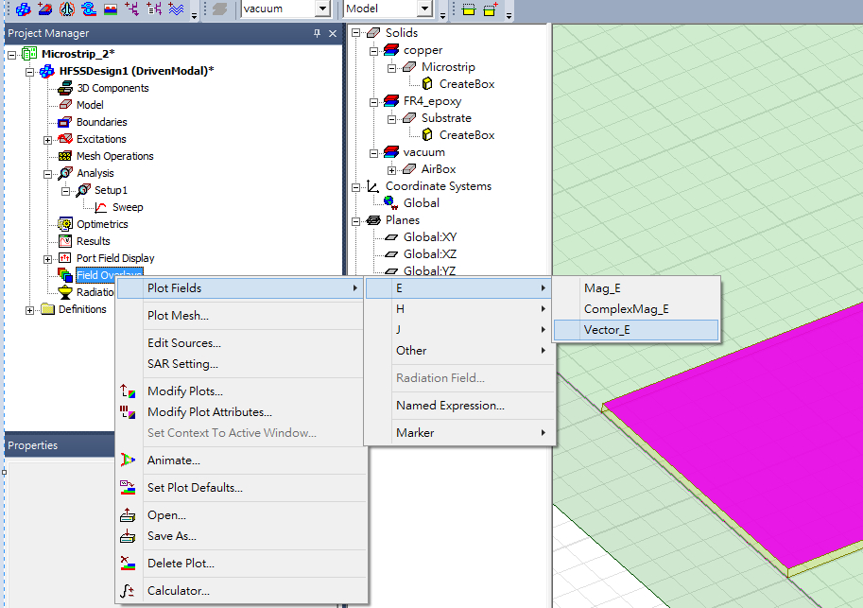This screenshot has width=863, height=608.
Task: Click the blue spiral design toolbar icon
Action: point(89,9)
